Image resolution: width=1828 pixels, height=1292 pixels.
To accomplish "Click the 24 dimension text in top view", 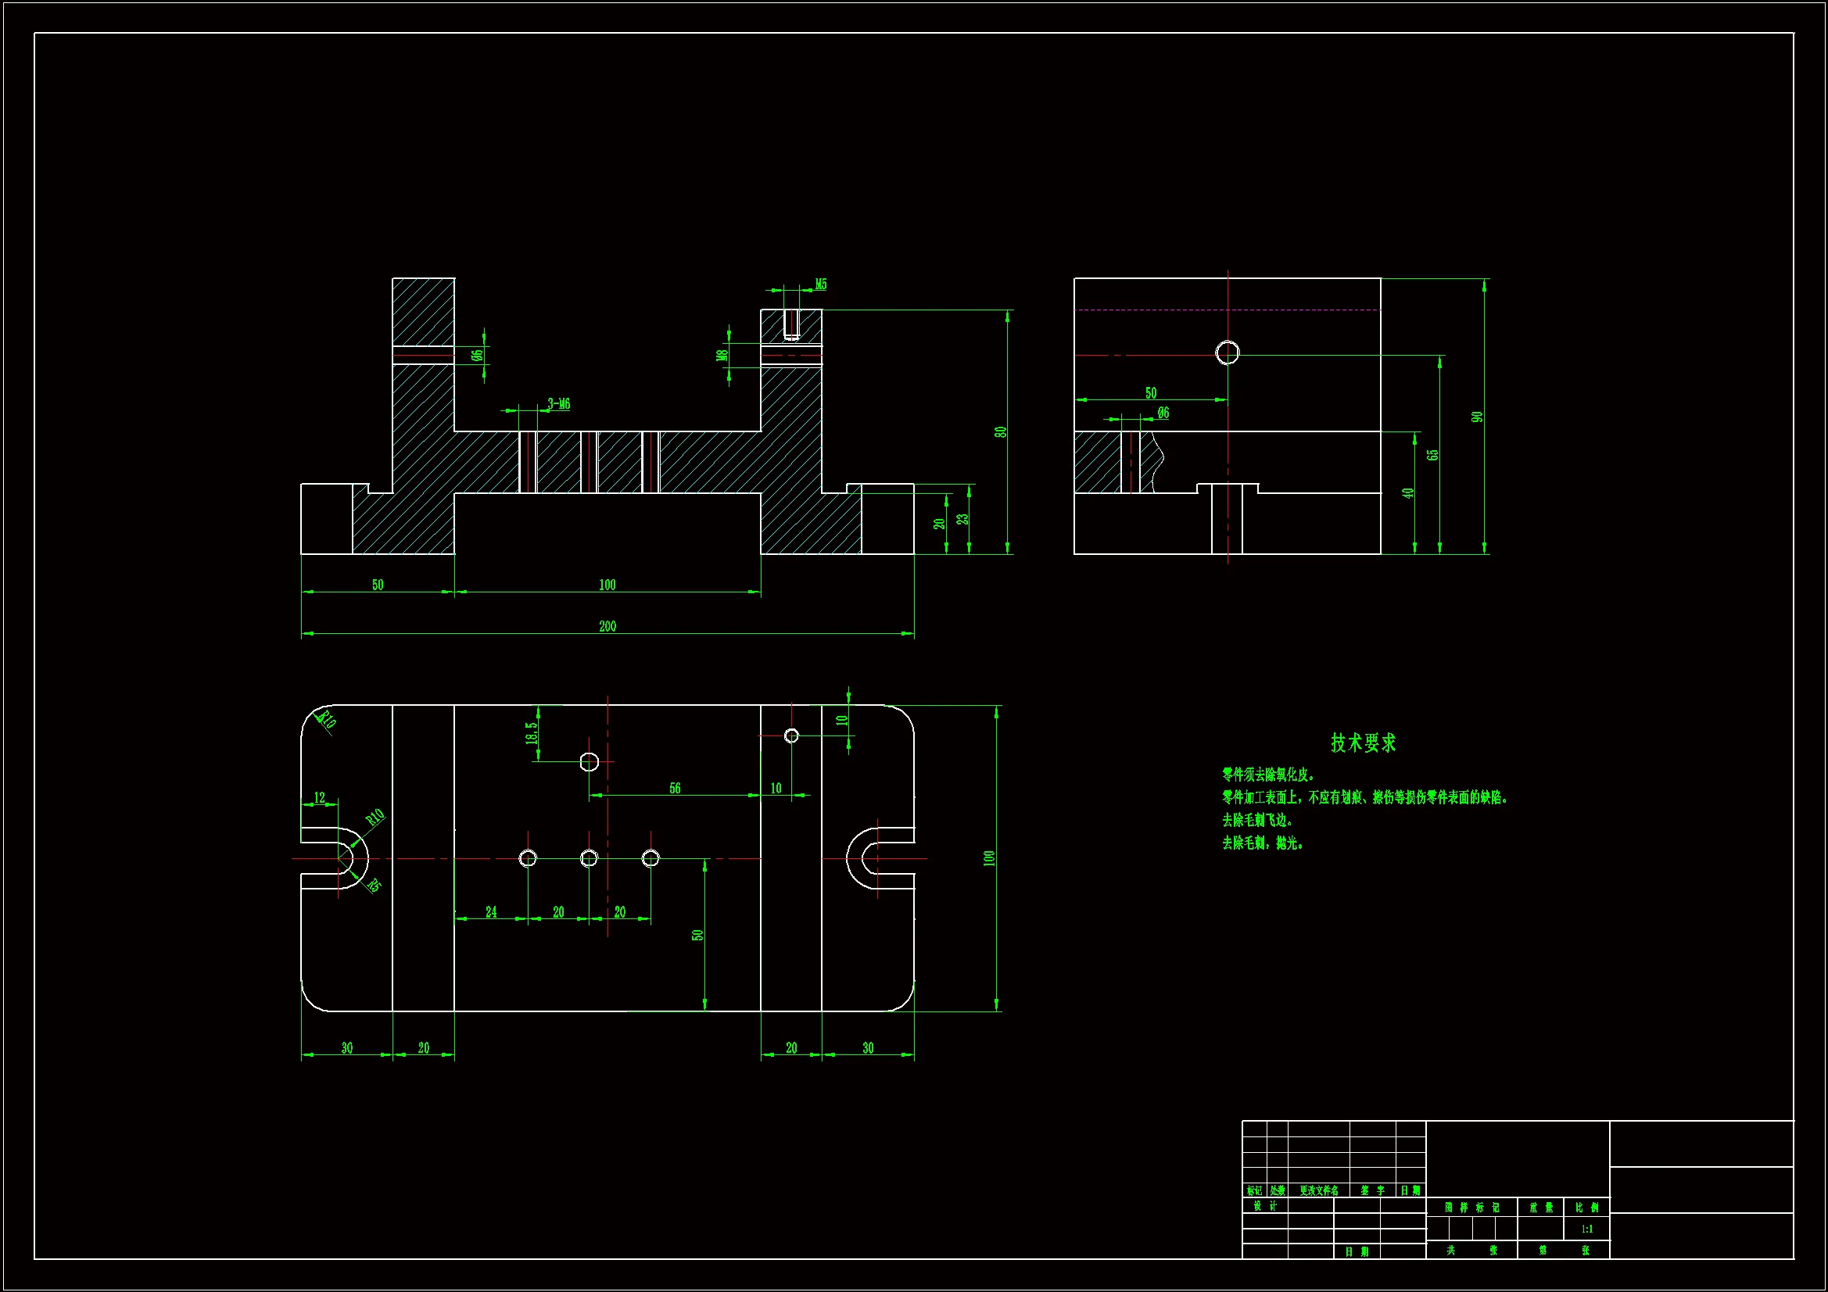I will click(x=491, y=912).
